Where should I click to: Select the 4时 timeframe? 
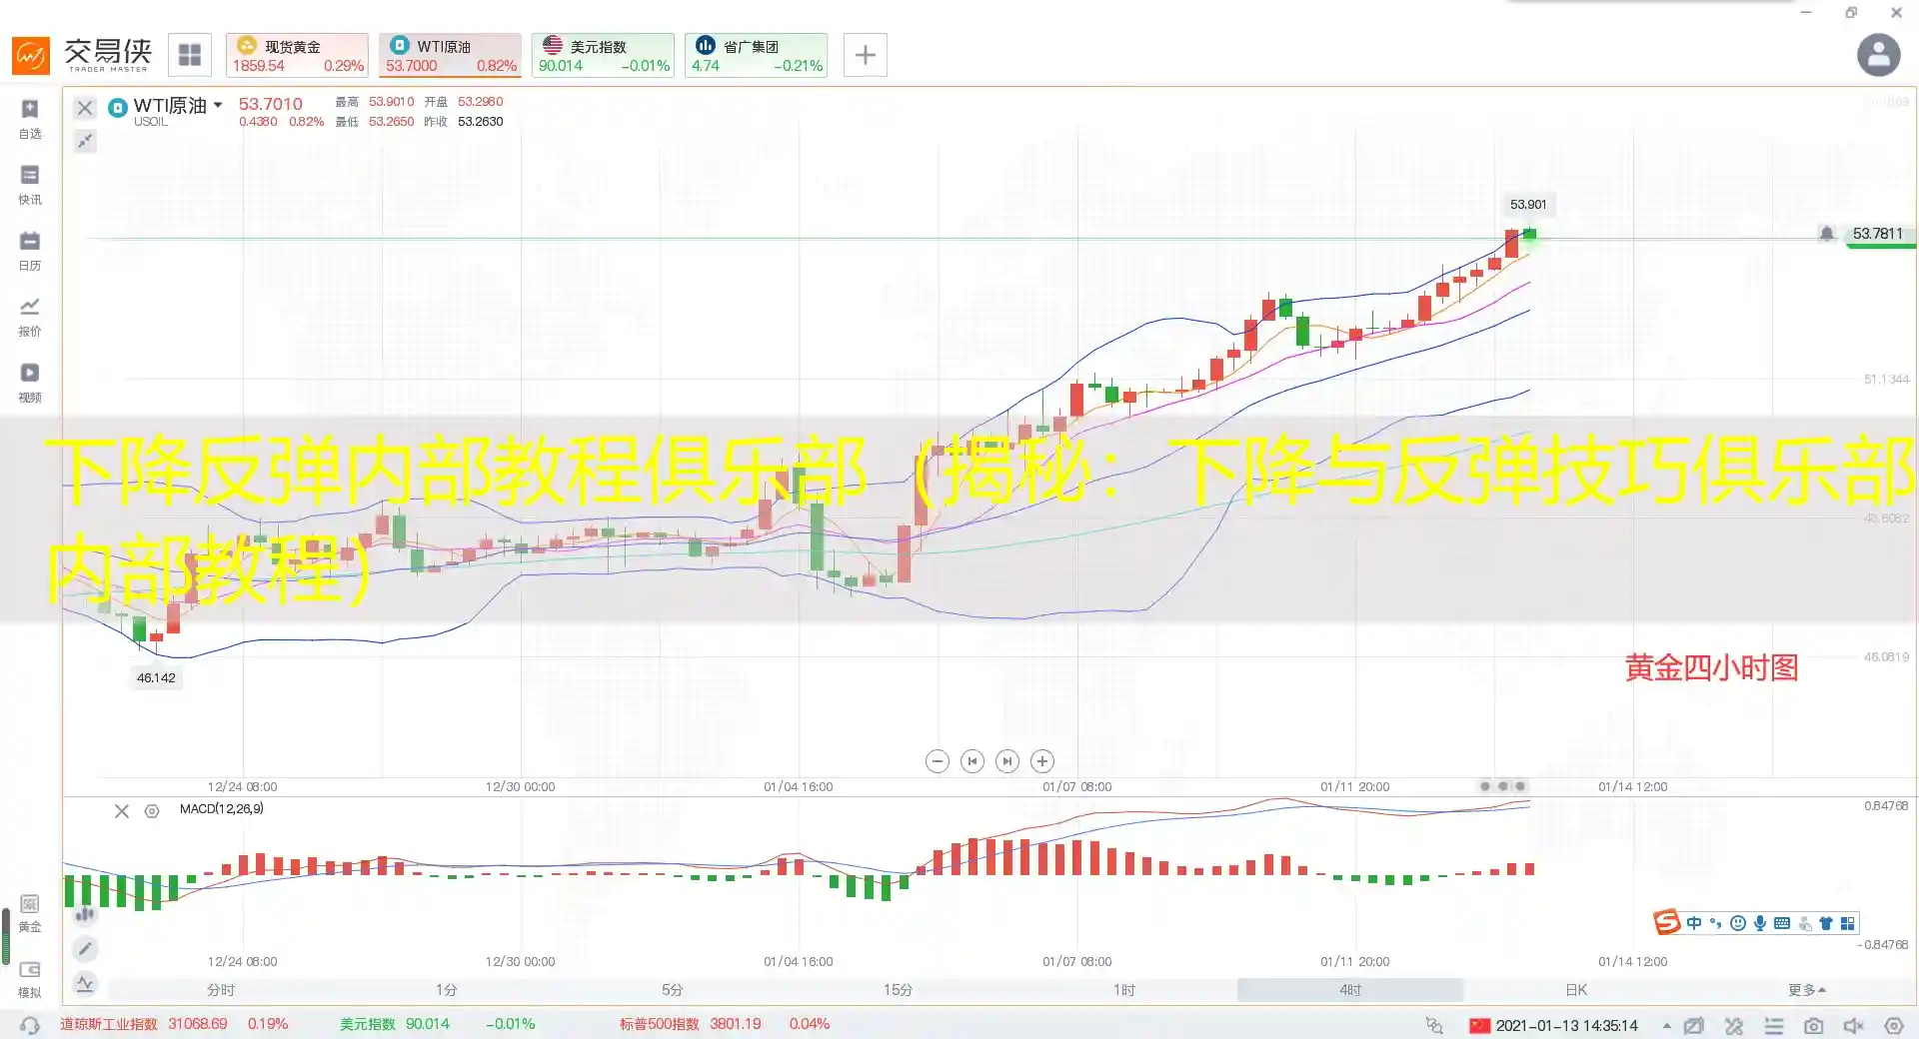(1350, 990)
